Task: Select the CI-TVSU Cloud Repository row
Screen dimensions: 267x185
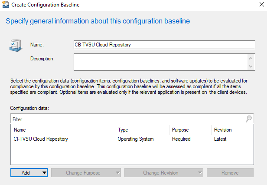Action: [x=41, y=139]
